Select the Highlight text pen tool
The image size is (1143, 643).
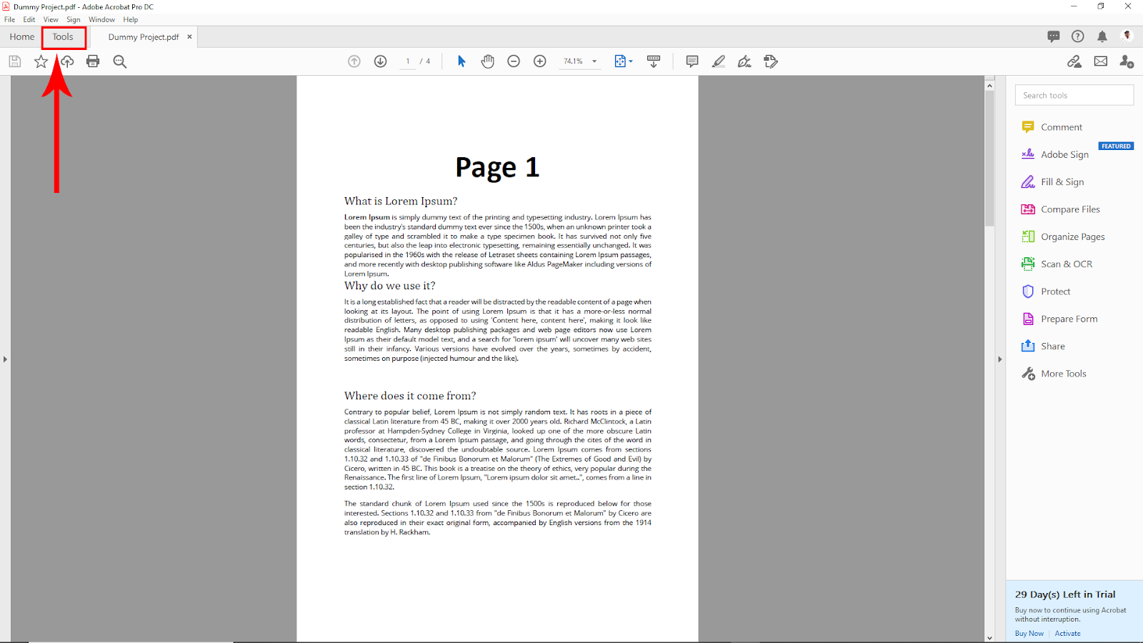(x=719, y=61)
